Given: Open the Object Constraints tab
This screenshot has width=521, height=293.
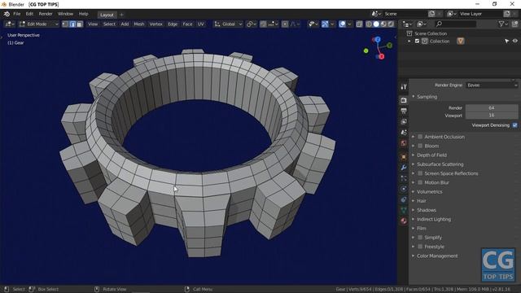Looking at the screenshot, I should (404, 199).
